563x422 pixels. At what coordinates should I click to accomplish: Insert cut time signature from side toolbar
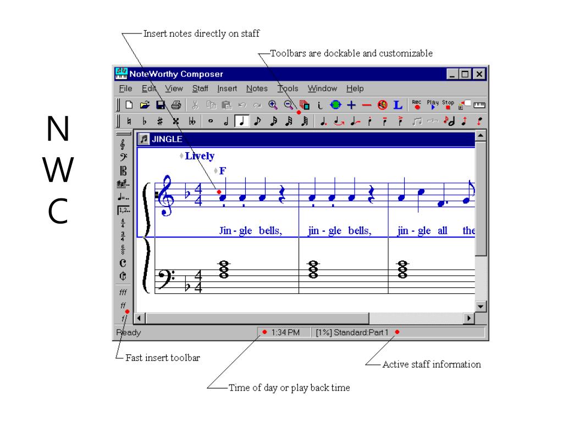[x=123, y=276]
